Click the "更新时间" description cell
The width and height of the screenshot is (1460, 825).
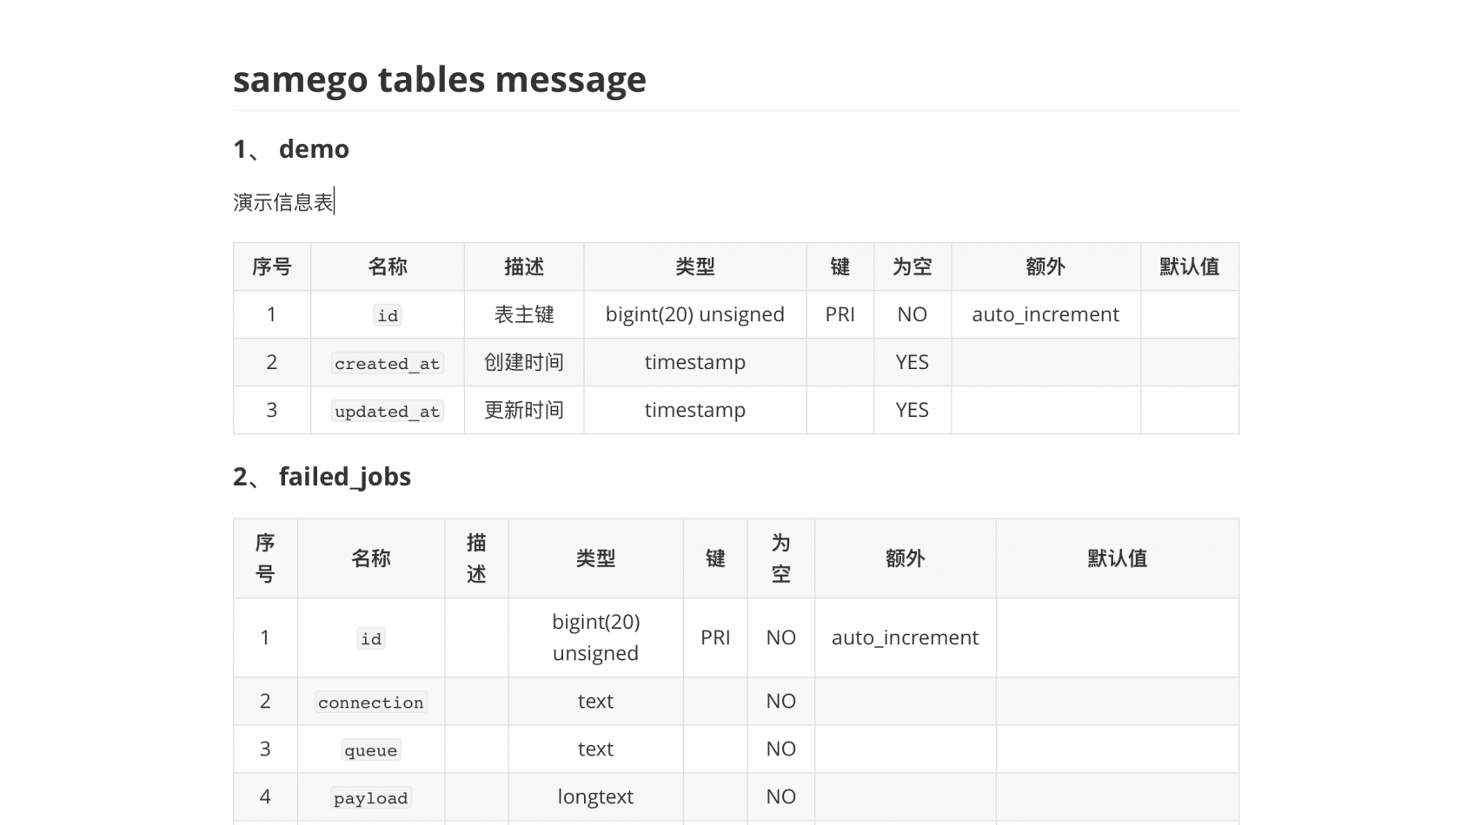pyautogui.click(x=524, y=410)
